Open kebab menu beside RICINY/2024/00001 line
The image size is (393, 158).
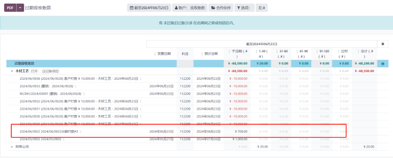point(84,94)
